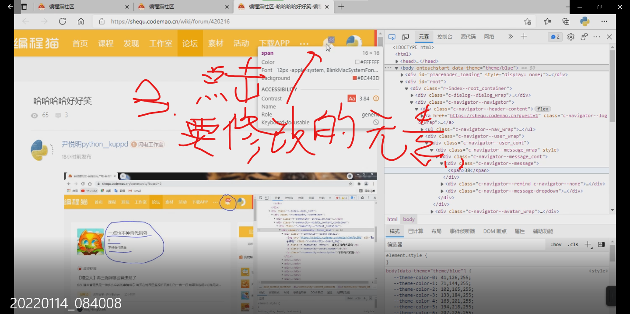Expand the c-navigator--message-dropdown div node
This screenshot has width=630, height=314.
(x=442, y=191)
